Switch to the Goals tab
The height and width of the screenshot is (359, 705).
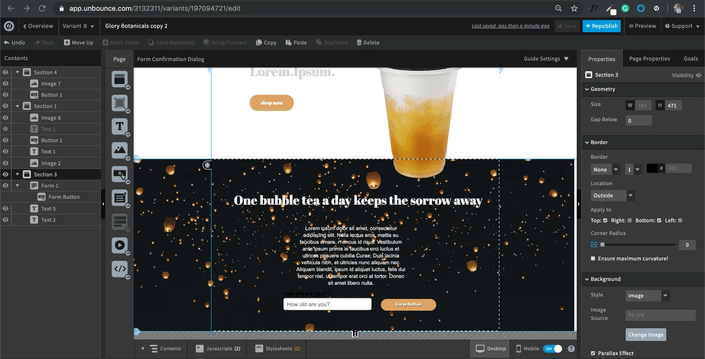coord(691,59)
